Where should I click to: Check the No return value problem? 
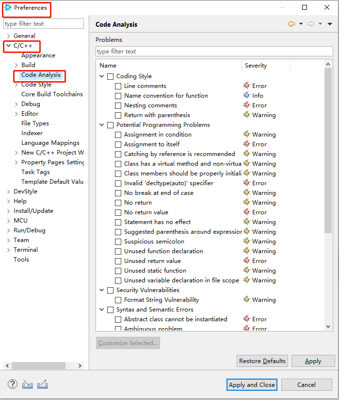(118, 212)
